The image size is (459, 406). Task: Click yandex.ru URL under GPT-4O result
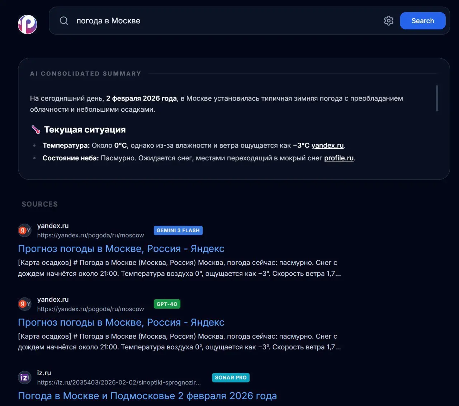click(90, 309)
